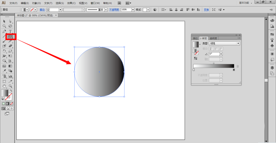276x143 pixels.
Task: Switch paint mode to Gradient in toolbox
Action: 8,104
